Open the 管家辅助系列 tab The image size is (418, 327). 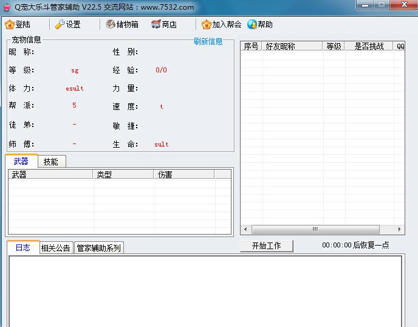pyautogui.click(x=99, y=248)
